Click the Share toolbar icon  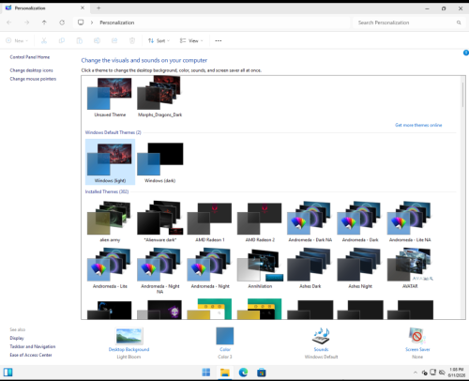tap(114, 40)
